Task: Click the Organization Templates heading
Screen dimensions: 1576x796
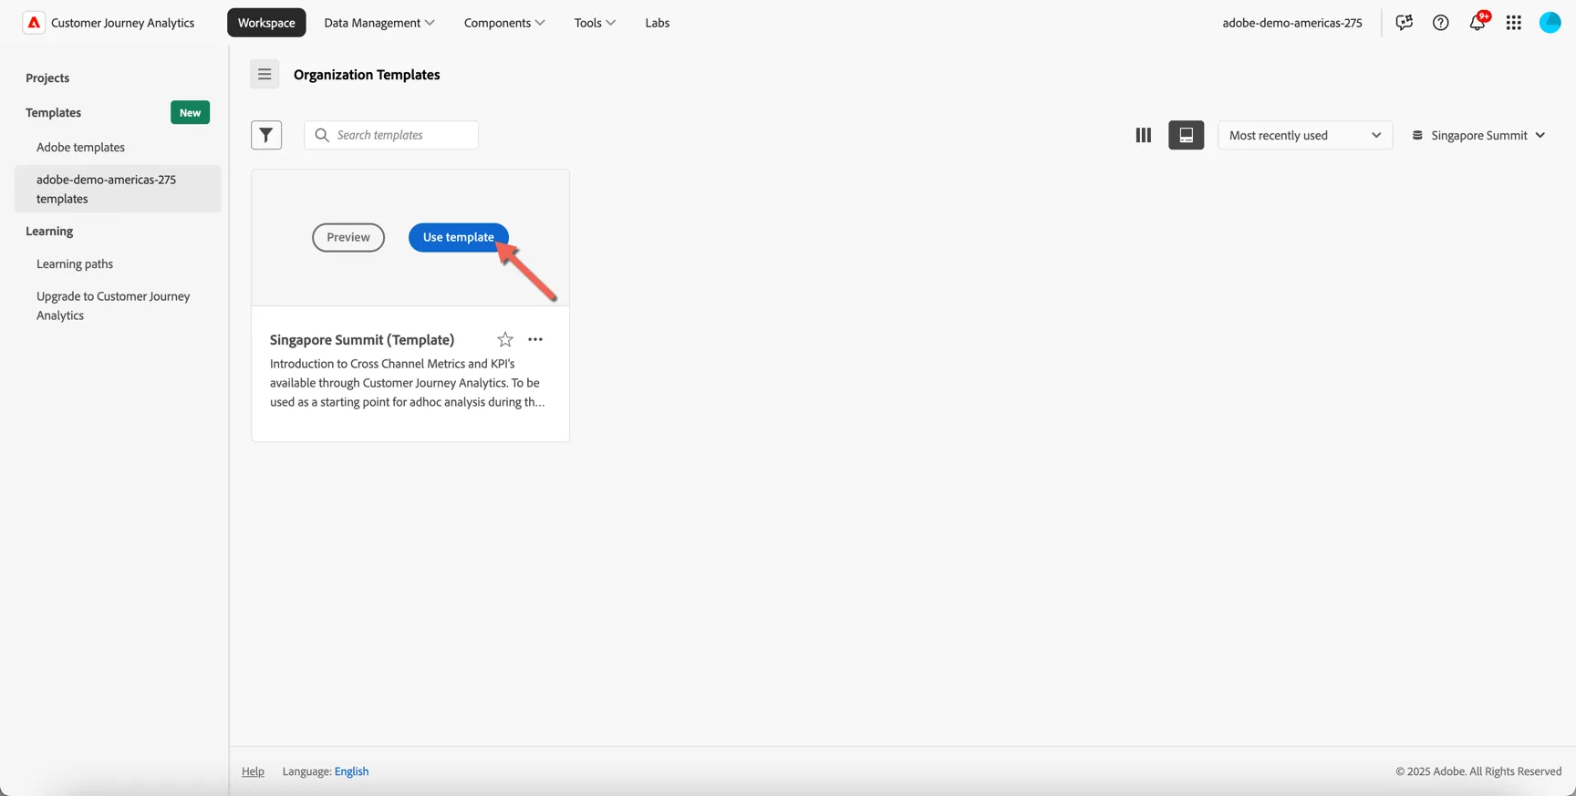Action: (367, 75)
